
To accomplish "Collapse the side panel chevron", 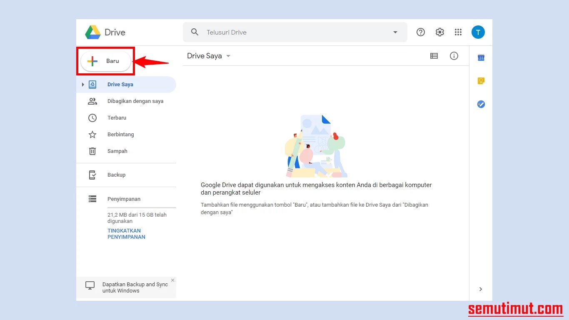I will point(481,289).
